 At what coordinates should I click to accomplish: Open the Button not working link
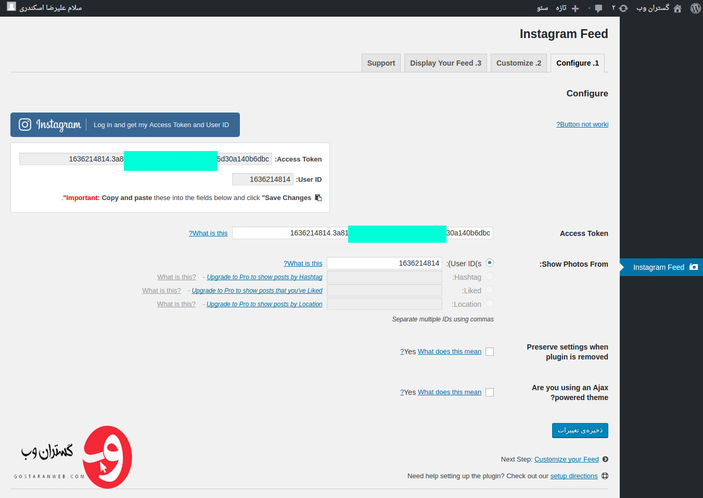(582, 124)
